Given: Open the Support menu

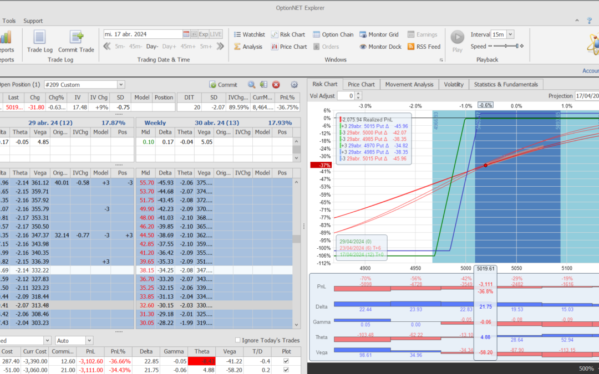Looking at the screenshot, I should point(33,21).
